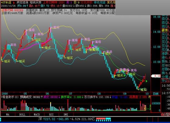Click the low price 低7.72
Image resolution: width=170 pixels, height=123 pixels.
tap(45, 6)
